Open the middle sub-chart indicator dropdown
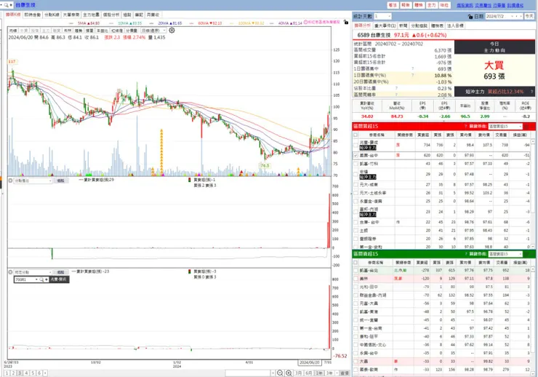This screenshot has height=377, width=538. (x=33, y=180)
